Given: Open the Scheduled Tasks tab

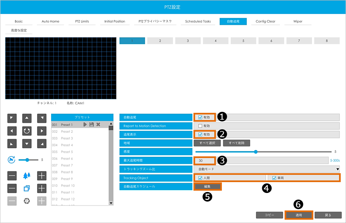Looking at the screenshot, I should pyautogui.click(x=198, y=21).
